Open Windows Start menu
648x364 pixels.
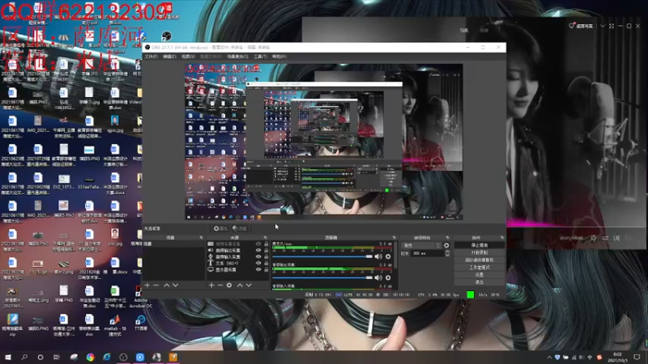coord(8,357)
